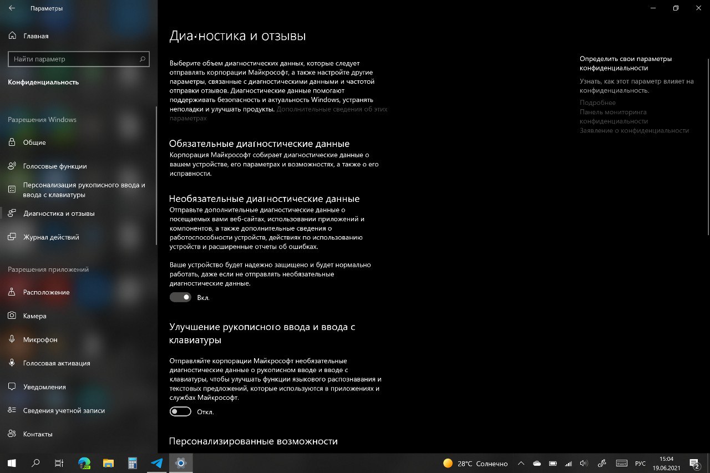Click the main page vertical scrollbar
Image resolution: width=710 pixels, height=473 pixels.
[x=707, y=146]
